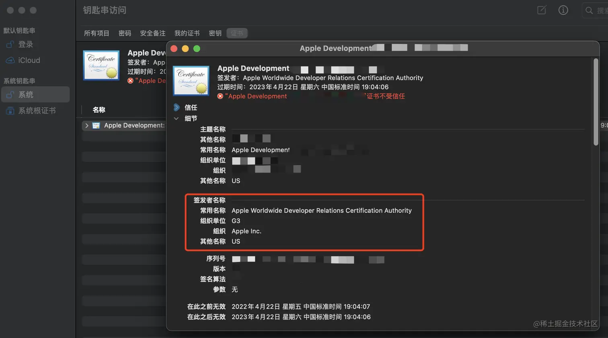Click the info icon in the toolbar
608x338 pixels.
coord(563,10)
